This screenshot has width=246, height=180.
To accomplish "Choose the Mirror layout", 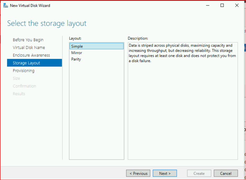I will click(77, 53).
